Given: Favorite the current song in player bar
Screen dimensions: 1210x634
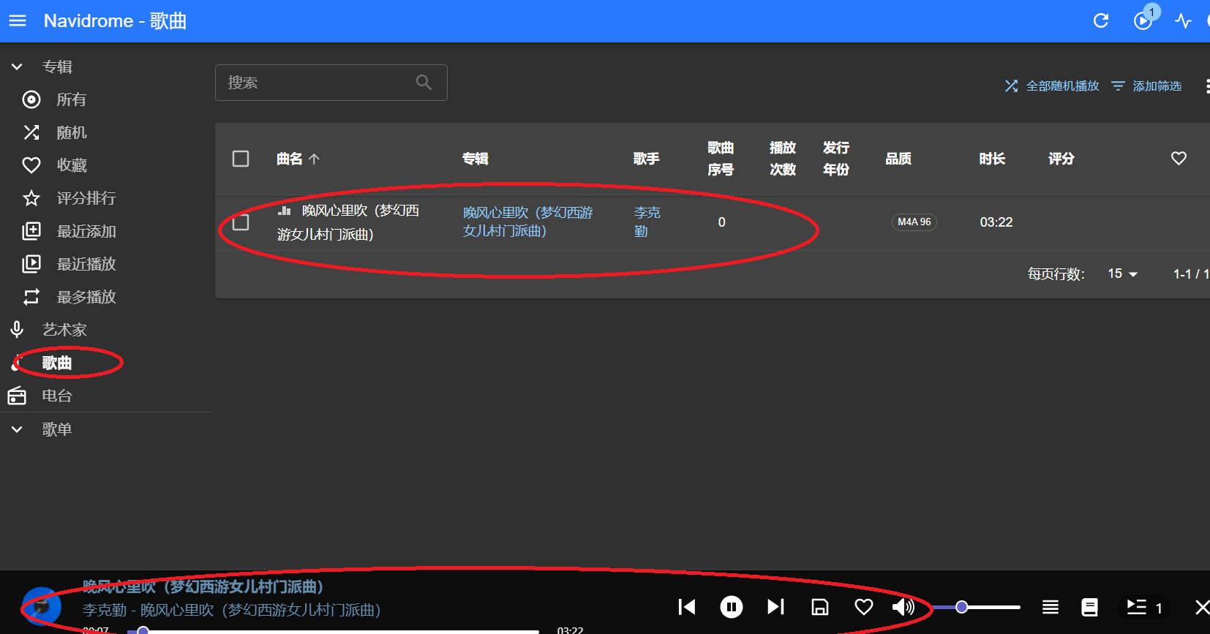Looking at the screenshot, I should click(864, 607).
